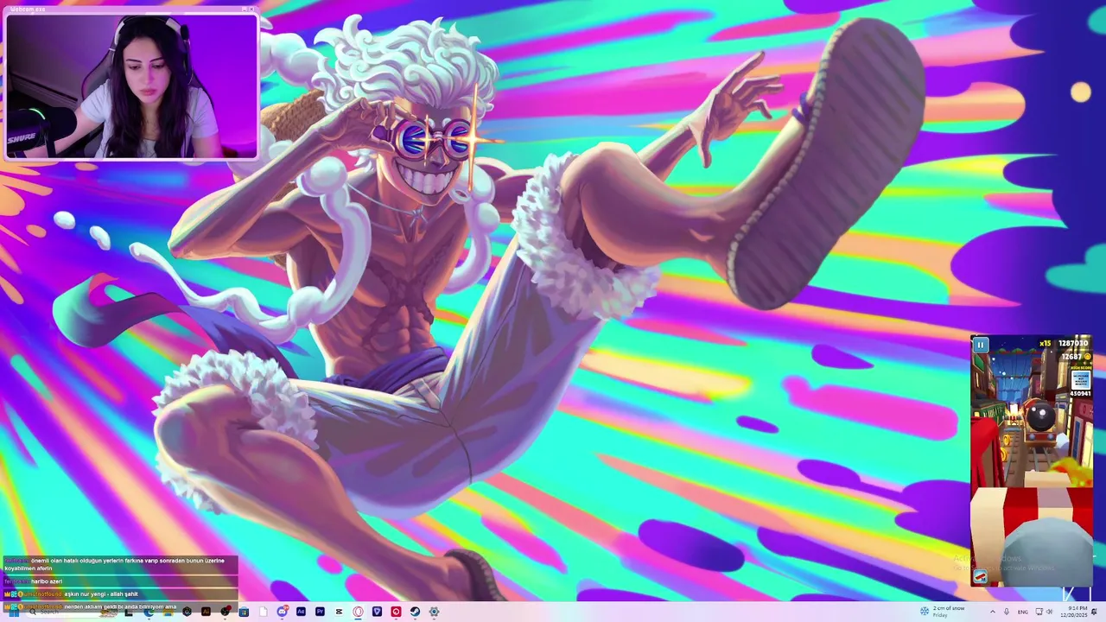This screenshot has height=622, width=1106.
Task: Click the webcam overlay window
Action: coord(131,84)
